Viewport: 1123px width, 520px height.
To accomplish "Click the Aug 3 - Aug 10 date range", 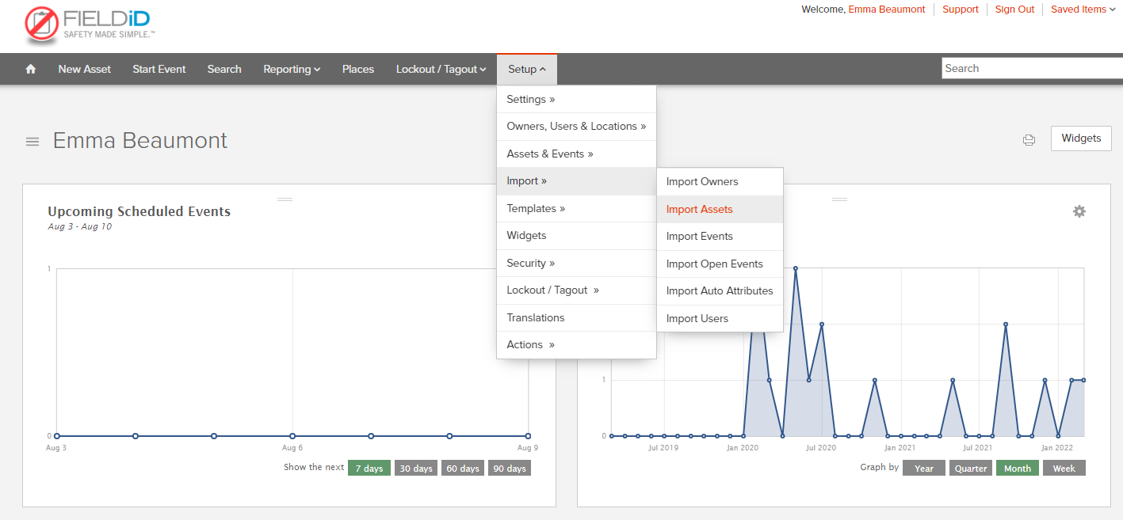I will pyautogui.click(x=79, y=227).
